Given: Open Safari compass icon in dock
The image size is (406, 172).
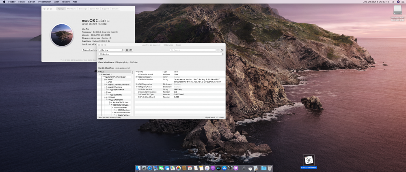Looking at the screenshot, I should tap(150, 168).
